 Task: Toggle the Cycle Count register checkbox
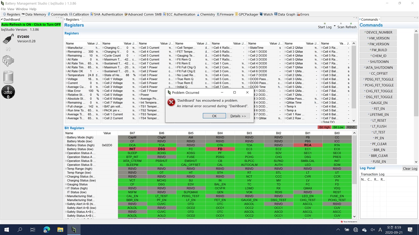pyautogui.click(x=103, y=55)
